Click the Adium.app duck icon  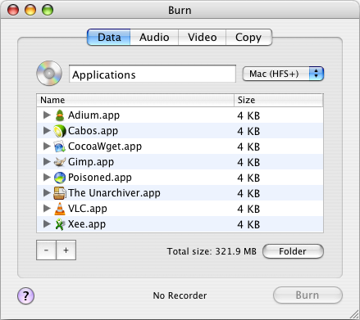click(x=60, y=115)
